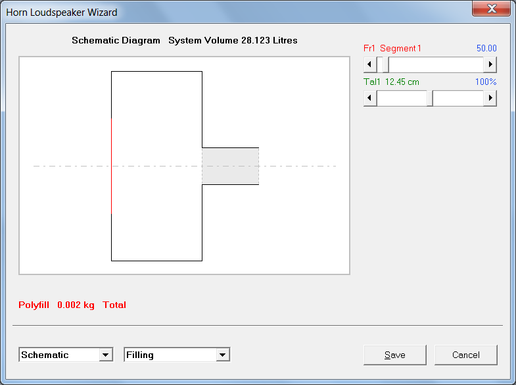The image size is (516, 385).
Task: Click the left arrow of Tal1 slider
Action: [x=370, y=98]
